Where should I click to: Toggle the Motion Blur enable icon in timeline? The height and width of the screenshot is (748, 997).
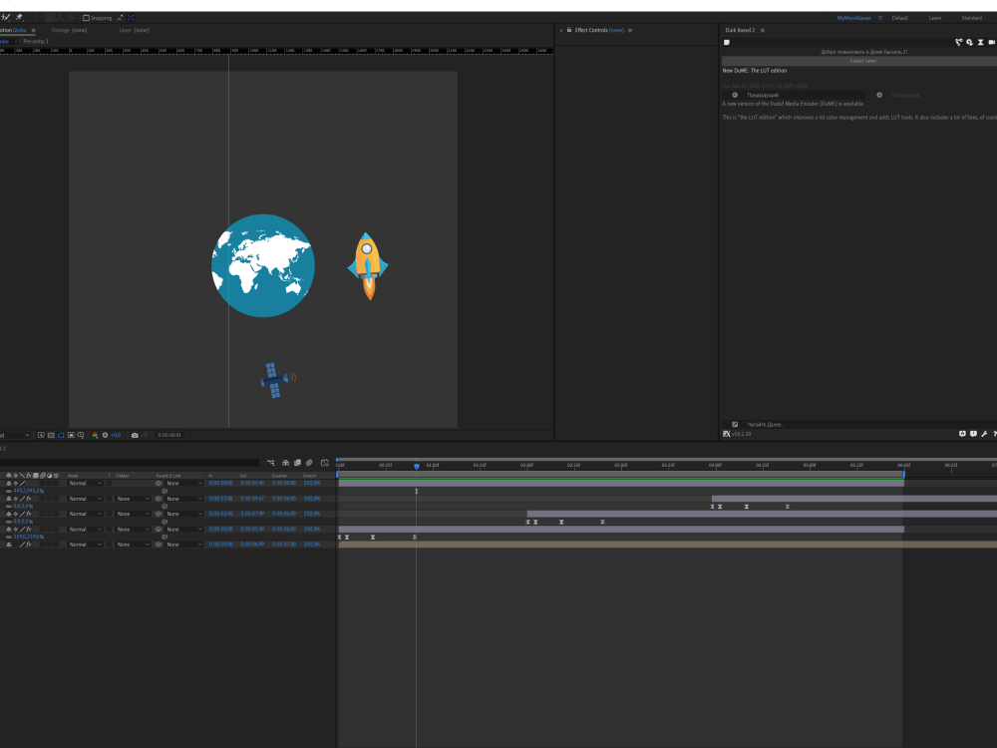click(309, 463)
